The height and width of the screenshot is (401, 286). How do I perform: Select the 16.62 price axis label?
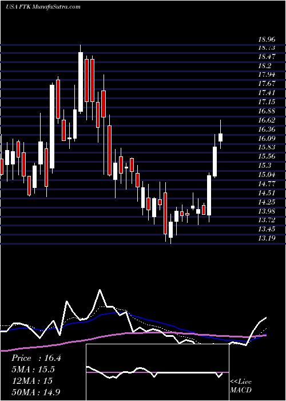pyautogui.click(x=267, y=120)
